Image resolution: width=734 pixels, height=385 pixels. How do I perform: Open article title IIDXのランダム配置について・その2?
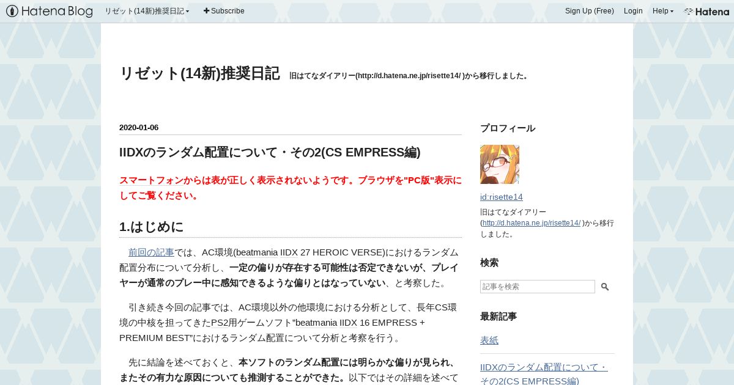point(270,152)
